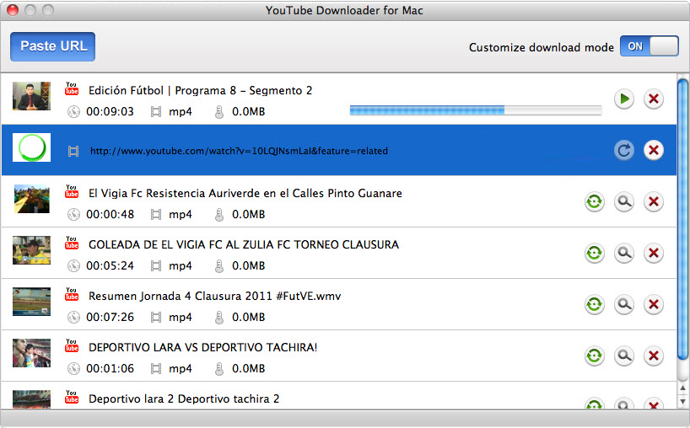Remove El Vigia Fc Resistencia Auriverde entry
The image size is (690, 428).
point(654,201)
